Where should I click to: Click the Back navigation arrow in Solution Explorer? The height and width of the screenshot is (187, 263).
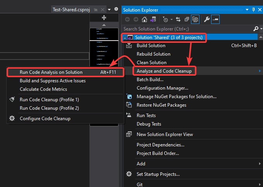click(127, 20)
